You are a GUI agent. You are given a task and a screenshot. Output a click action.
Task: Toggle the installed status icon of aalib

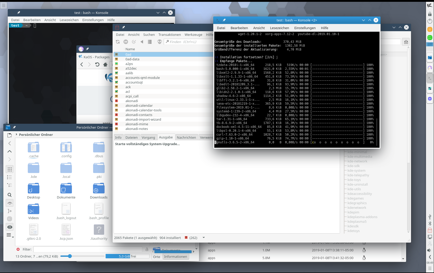point(116,73)
